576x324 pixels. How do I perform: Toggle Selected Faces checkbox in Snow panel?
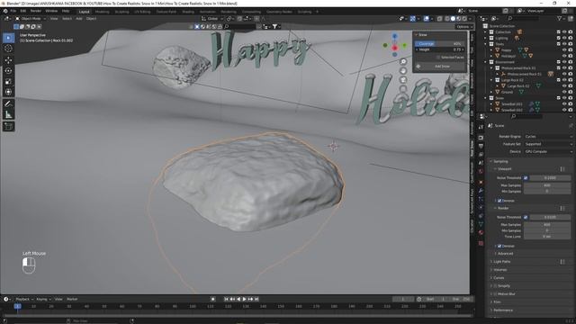point(438,58)
